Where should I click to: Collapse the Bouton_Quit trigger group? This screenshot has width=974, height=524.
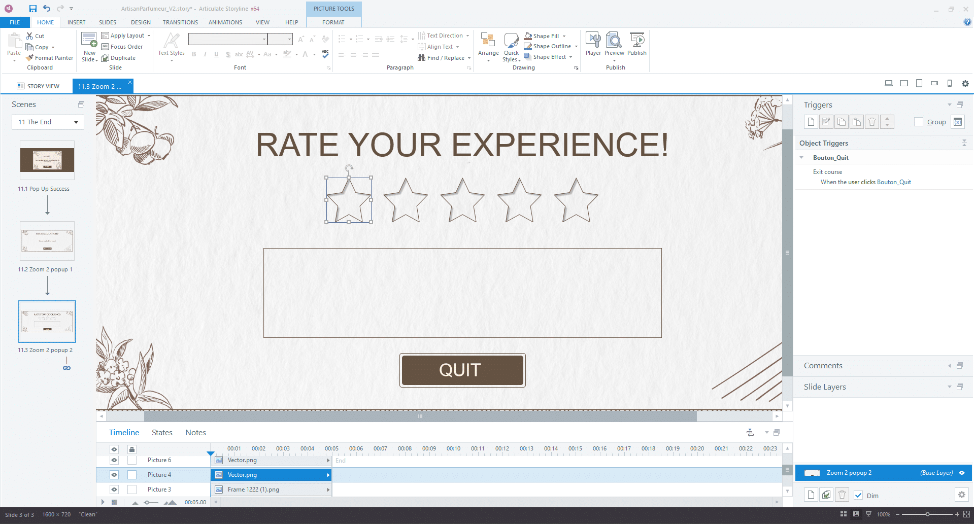[x=802, y=158]
